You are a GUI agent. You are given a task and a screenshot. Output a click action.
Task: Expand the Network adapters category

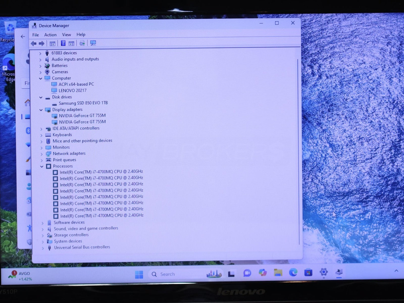tap(42, 154)
